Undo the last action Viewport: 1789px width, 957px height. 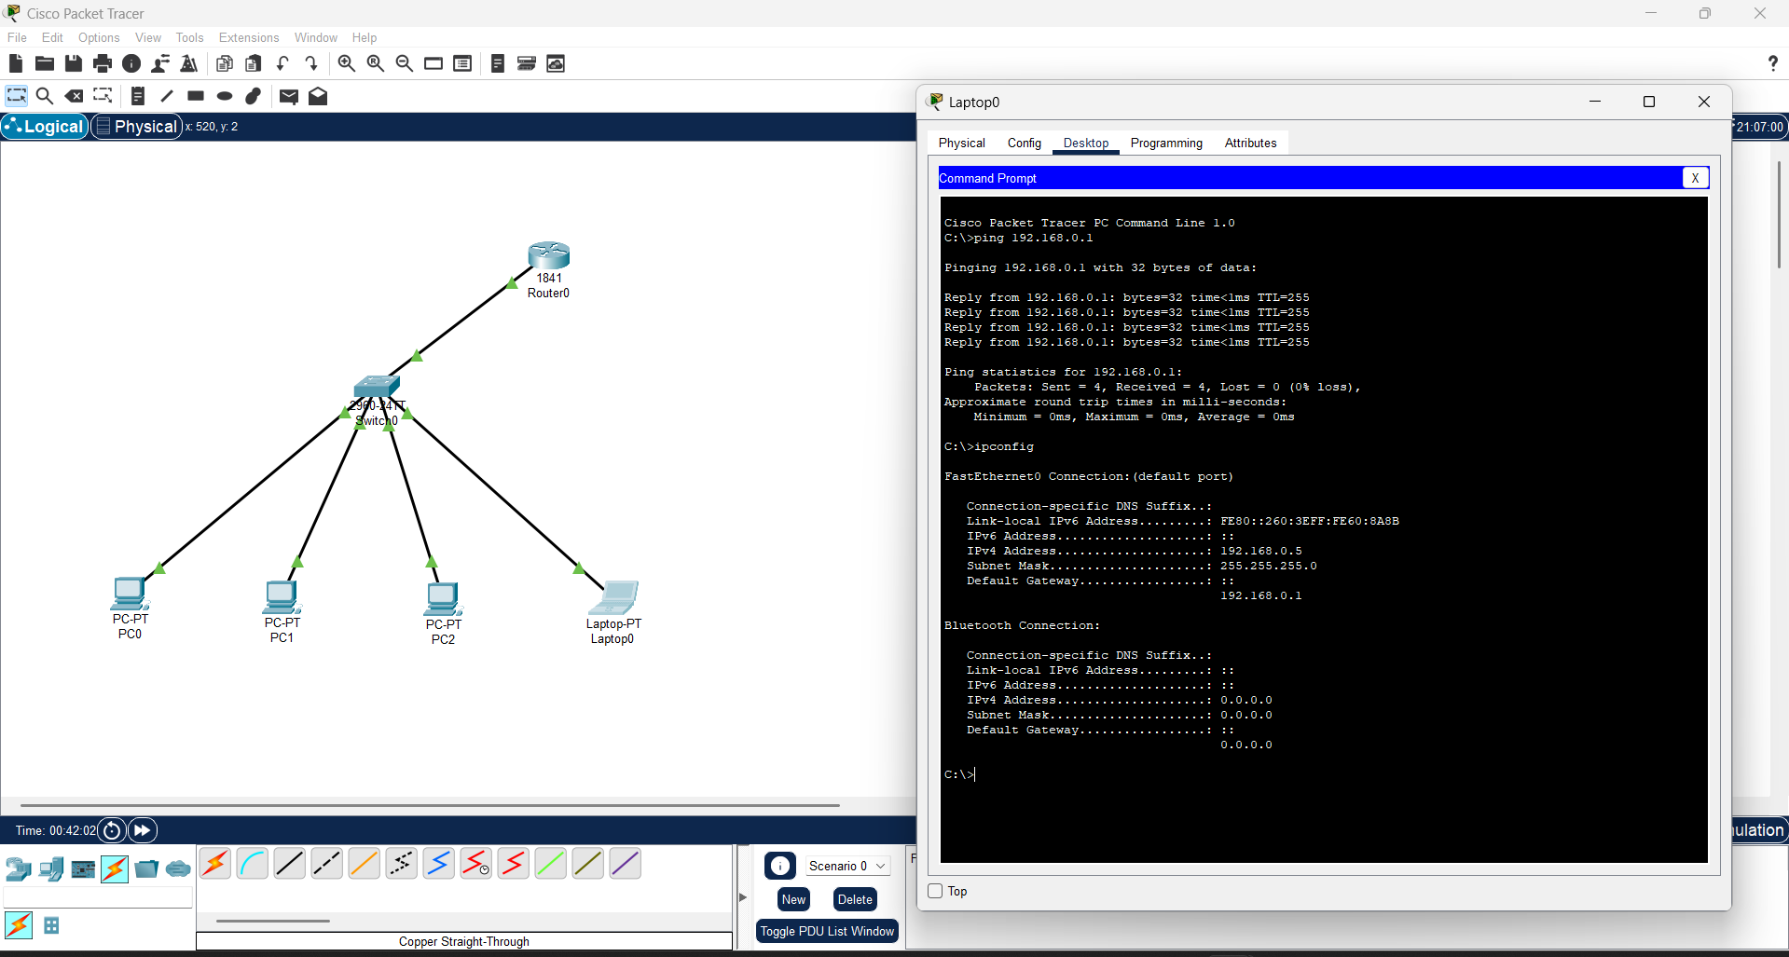[282, 63]
